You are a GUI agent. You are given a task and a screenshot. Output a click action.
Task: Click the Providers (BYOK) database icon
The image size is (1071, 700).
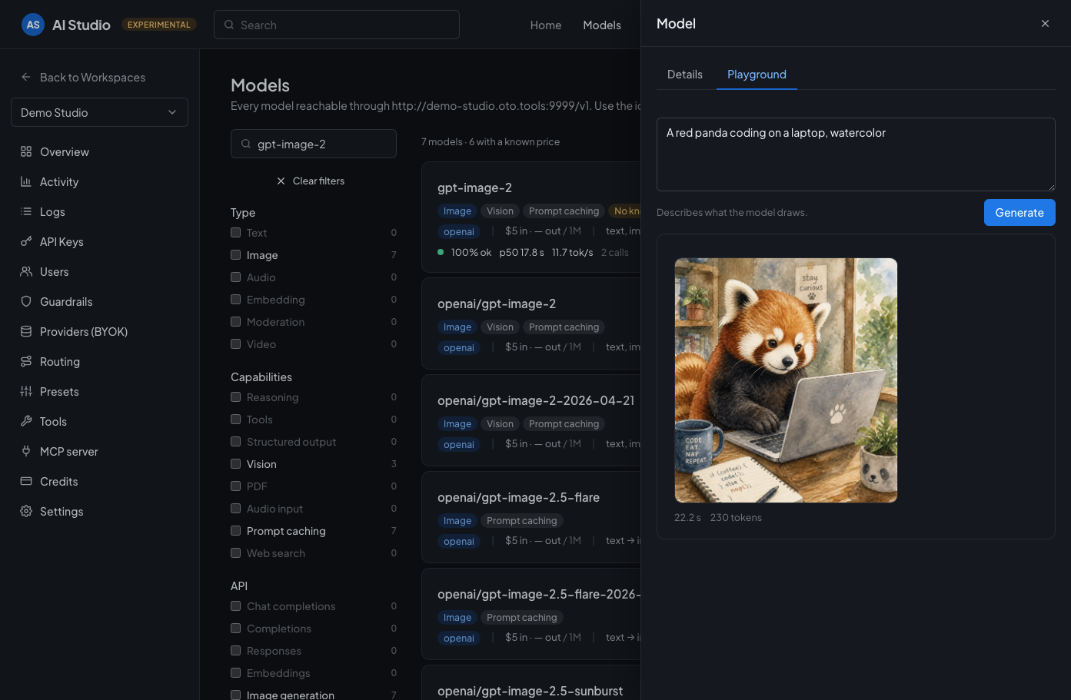pos(26,331)
